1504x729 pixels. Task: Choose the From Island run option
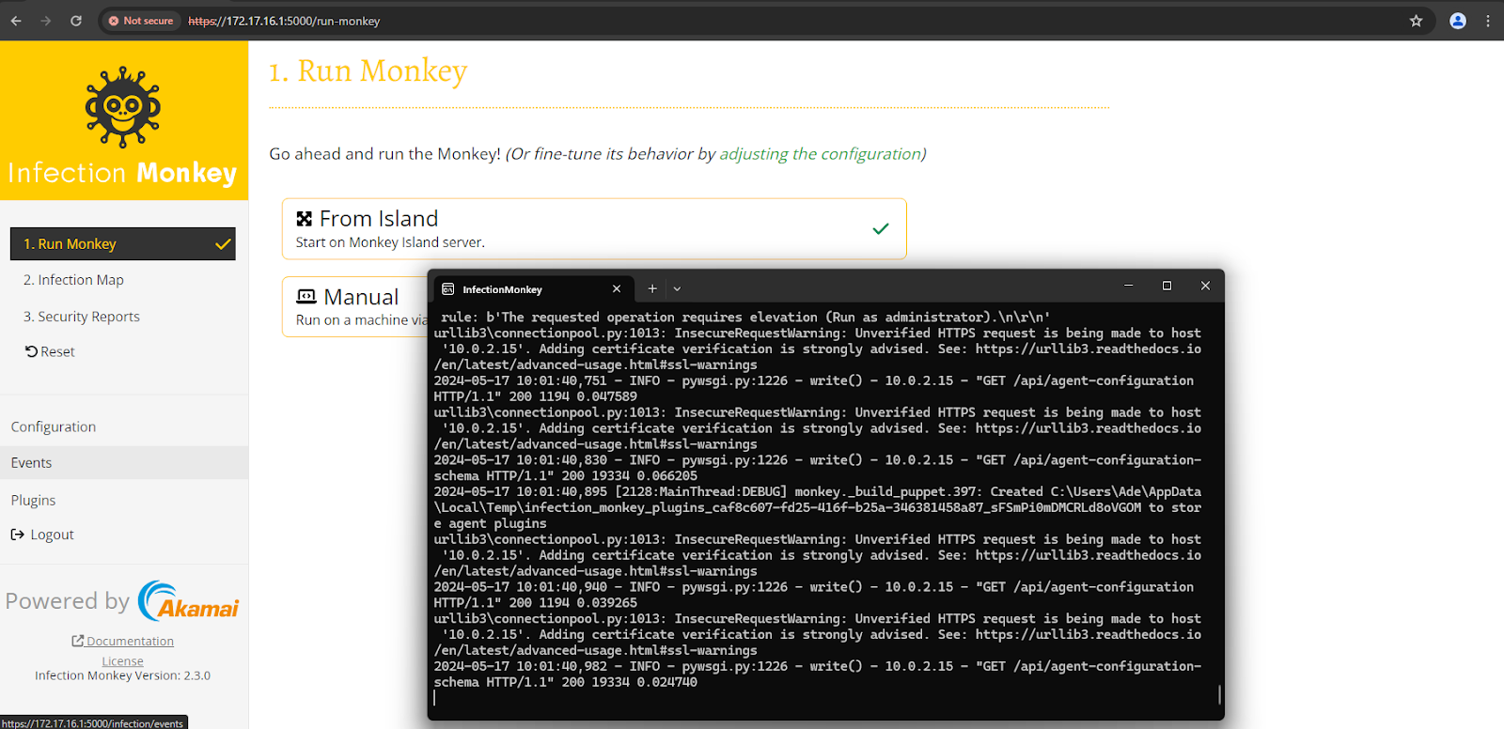[594, 228]
